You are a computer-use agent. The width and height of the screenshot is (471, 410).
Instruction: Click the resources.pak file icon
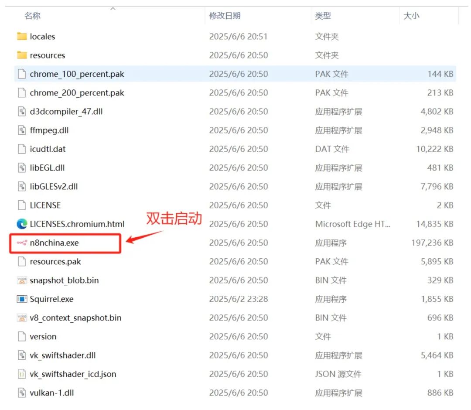click(22, 261)
